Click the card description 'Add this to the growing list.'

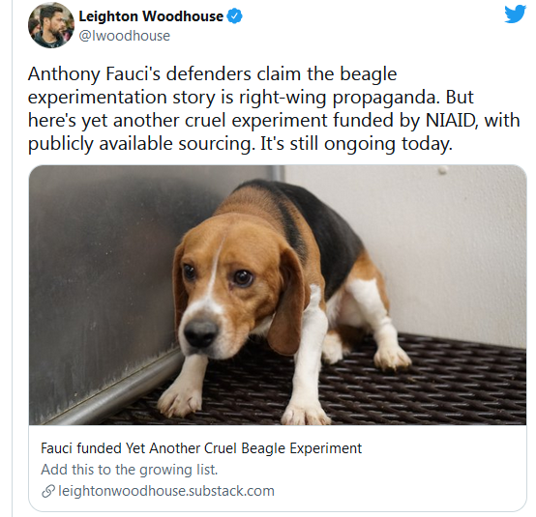click(x=130, y=470)
